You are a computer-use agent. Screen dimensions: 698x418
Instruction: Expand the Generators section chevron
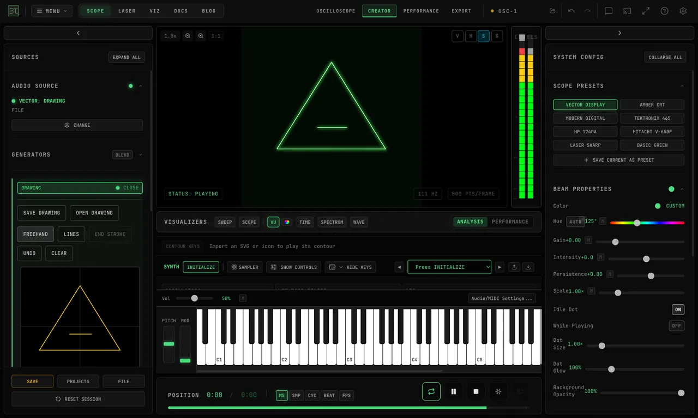140,155
